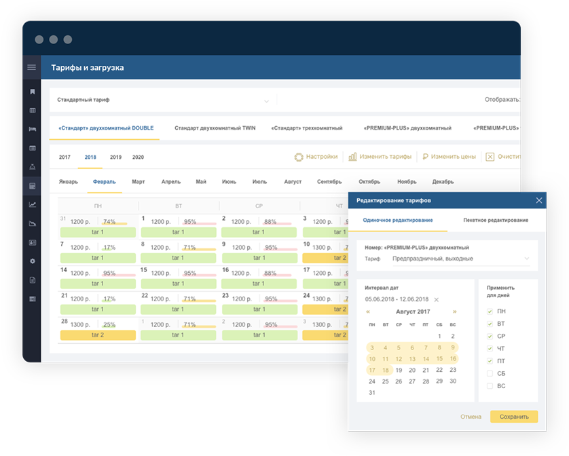The height and width of the screenshot is (456, 569).
Task: Go to next month in the calendar
Action: tap(455, 311)
